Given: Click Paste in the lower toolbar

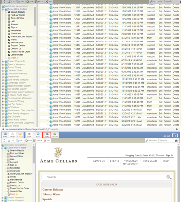Looking at the screenshot, I should click(x=38, y=140).
